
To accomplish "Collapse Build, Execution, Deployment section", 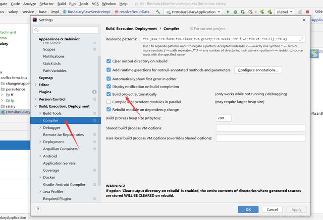I will (36, 106).
